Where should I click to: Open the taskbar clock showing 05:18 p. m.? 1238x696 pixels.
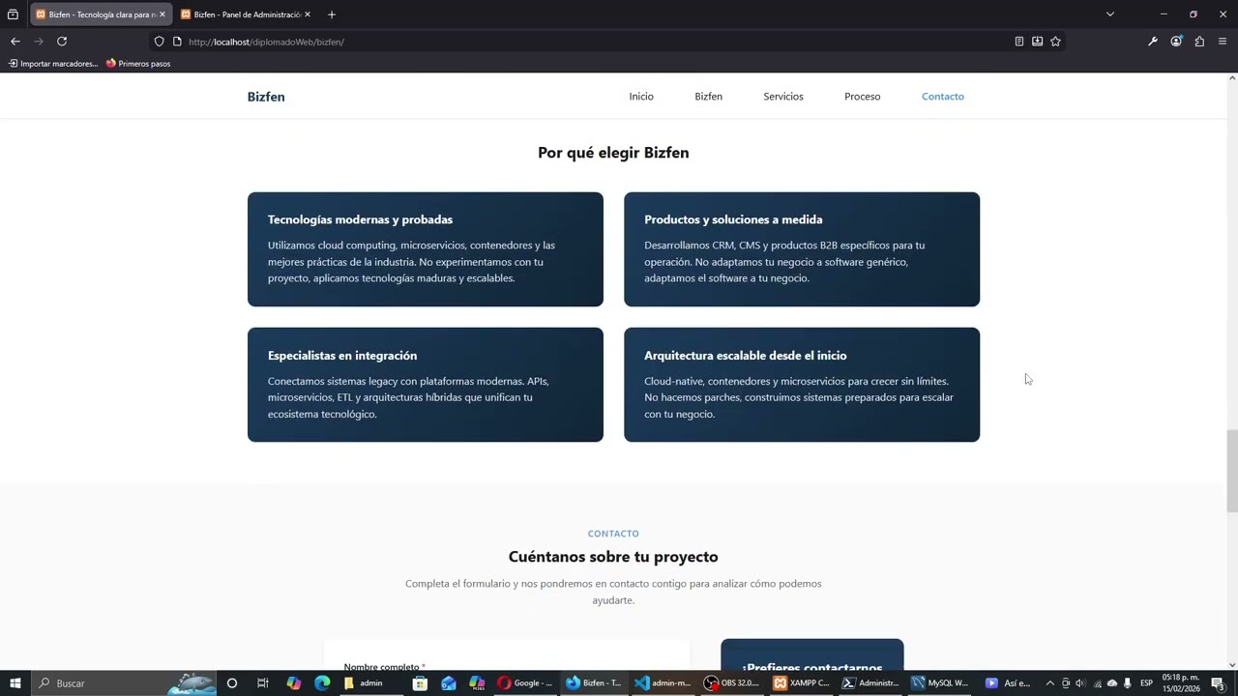tap(1181, 683)
